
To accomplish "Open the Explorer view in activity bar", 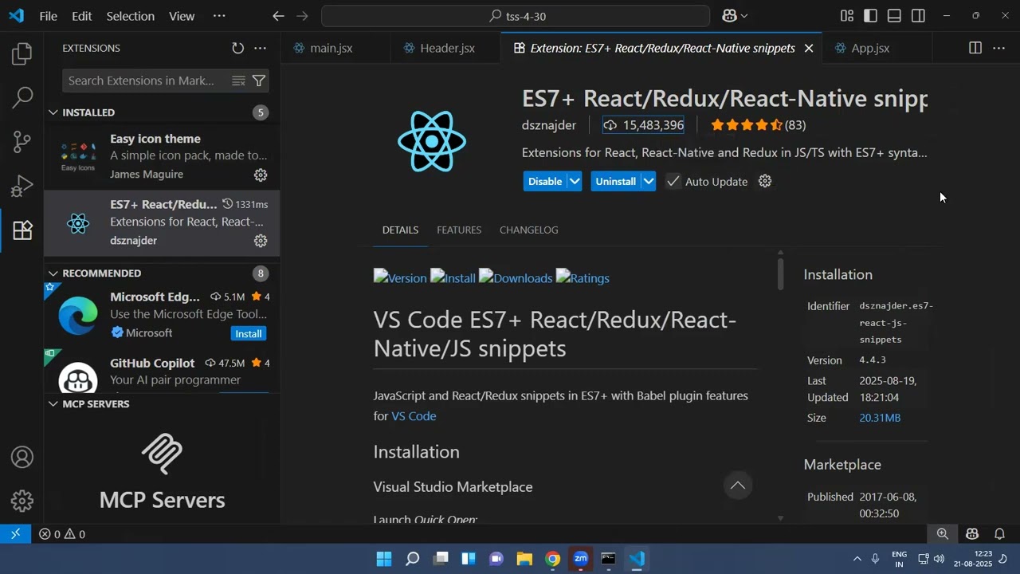I will (x=22, y=53).
